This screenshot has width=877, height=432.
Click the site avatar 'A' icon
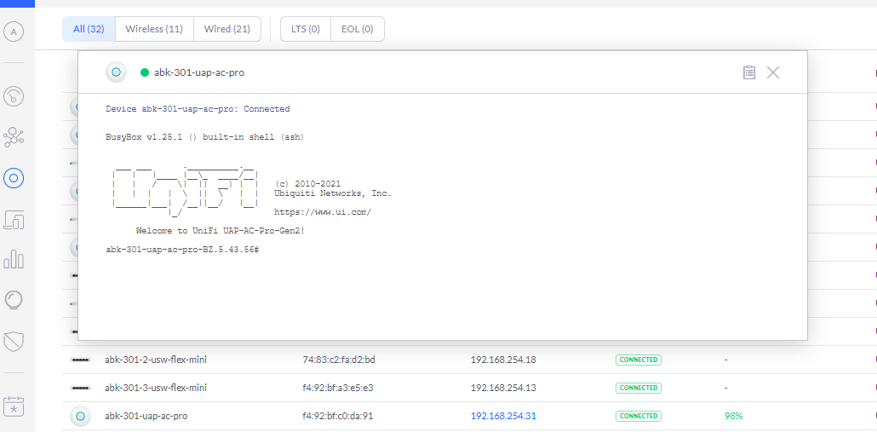pyautogui.click(x=14, y=32)
